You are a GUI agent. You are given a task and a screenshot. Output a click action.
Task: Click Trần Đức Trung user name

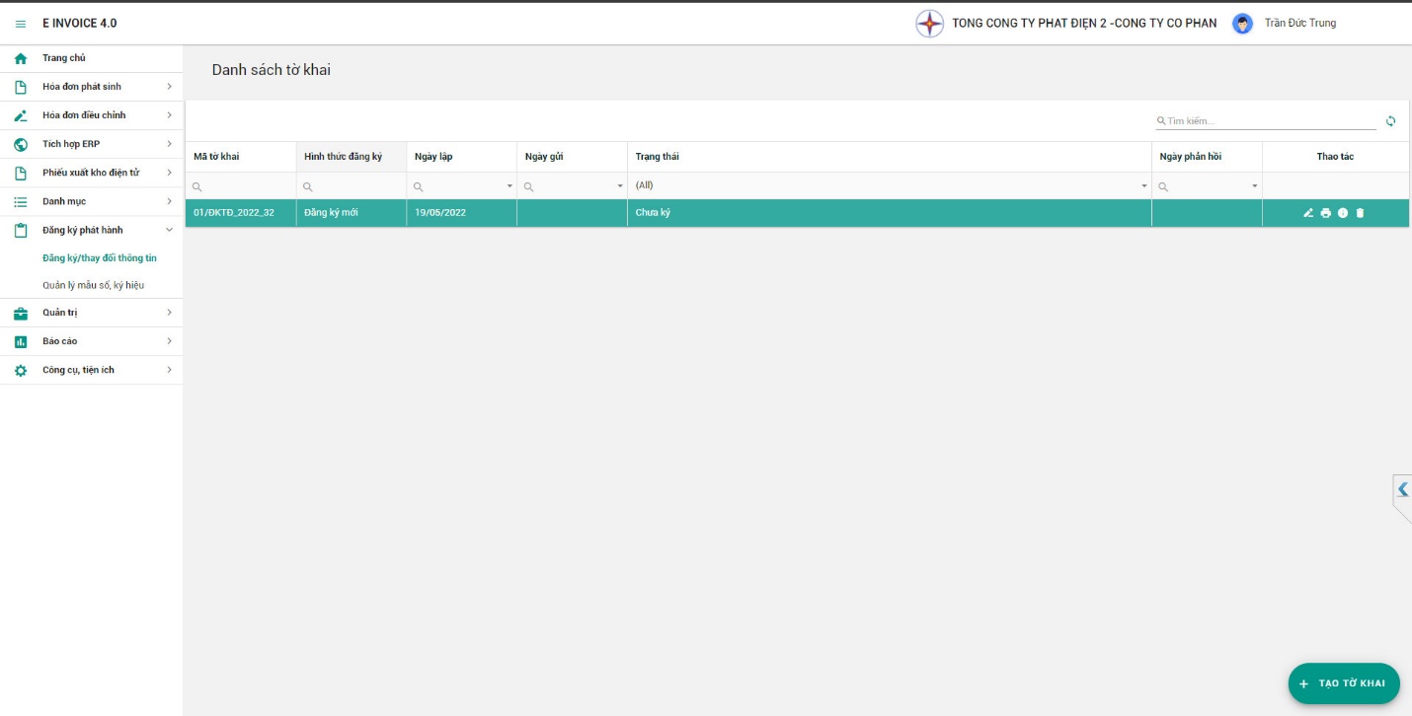click(x=1300, y=24)
